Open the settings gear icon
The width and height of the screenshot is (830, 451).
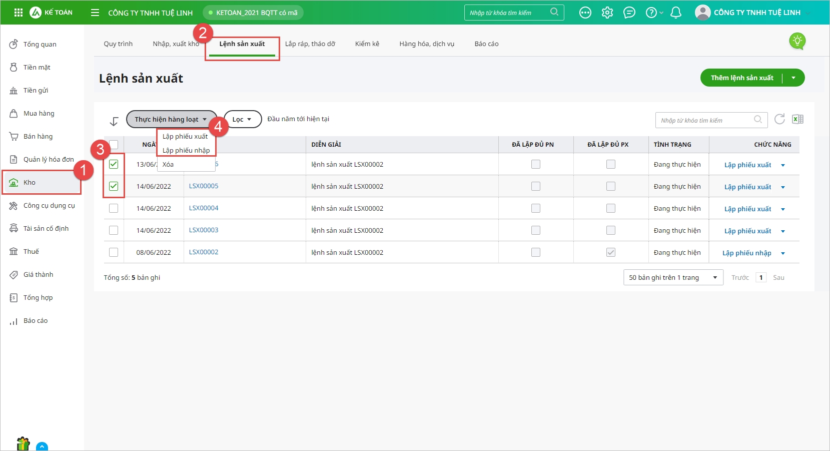(x=607, y=13)
